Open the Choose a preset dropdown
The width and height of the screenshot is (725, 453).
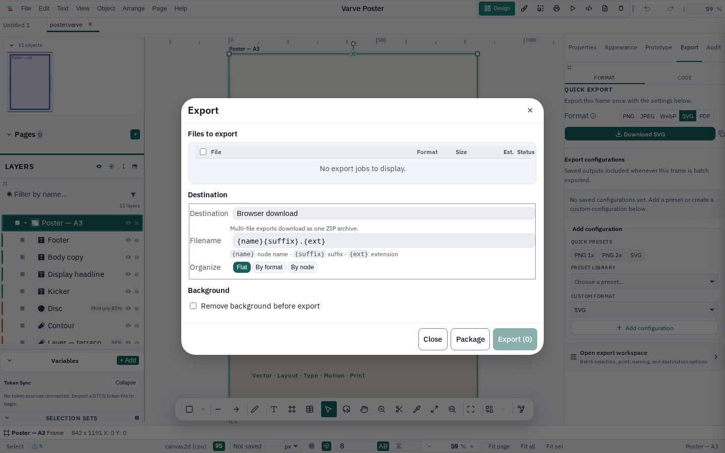644,282
